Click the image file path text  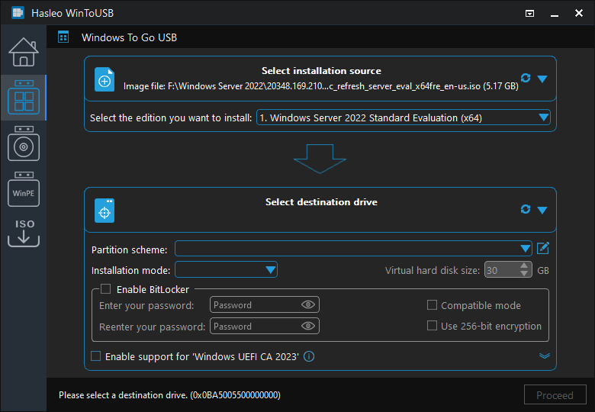click(x=321, y=86)
